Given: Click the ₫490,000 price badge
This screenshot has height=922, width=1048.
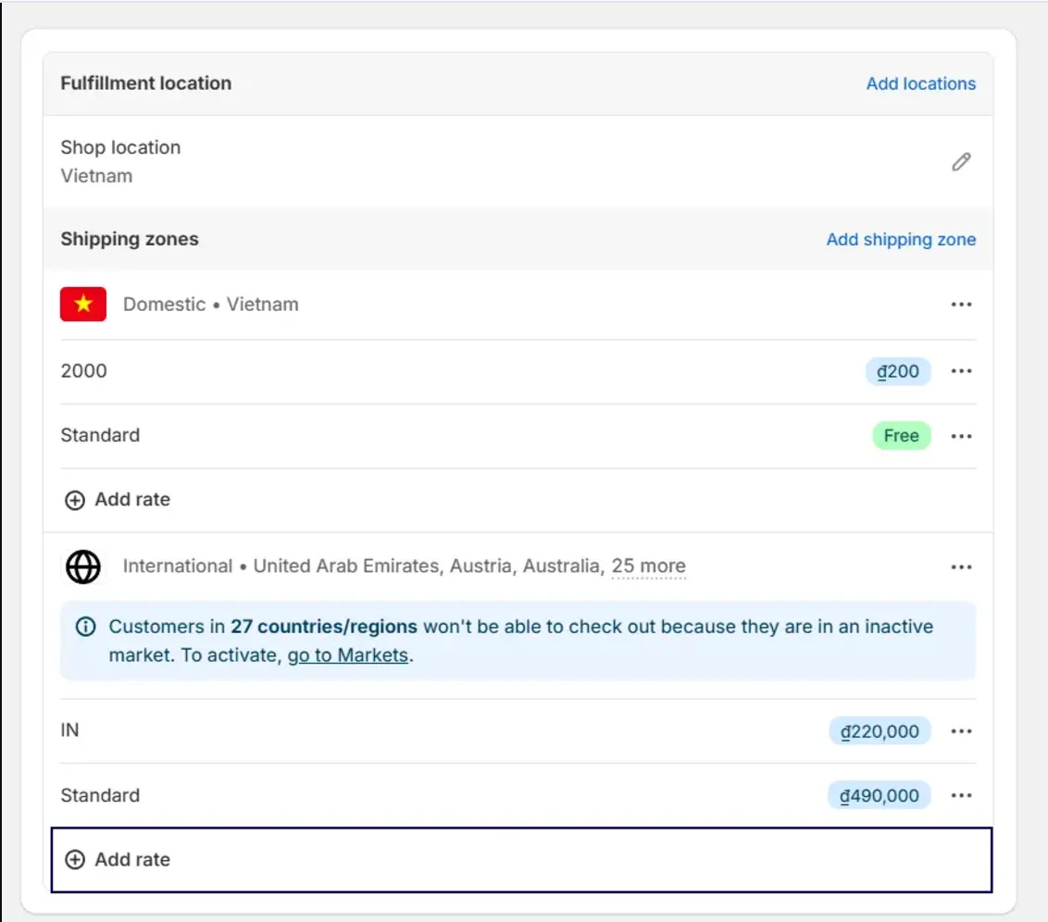Looking at the screenshot, I should pyautogui.click(x=879, y=796).
